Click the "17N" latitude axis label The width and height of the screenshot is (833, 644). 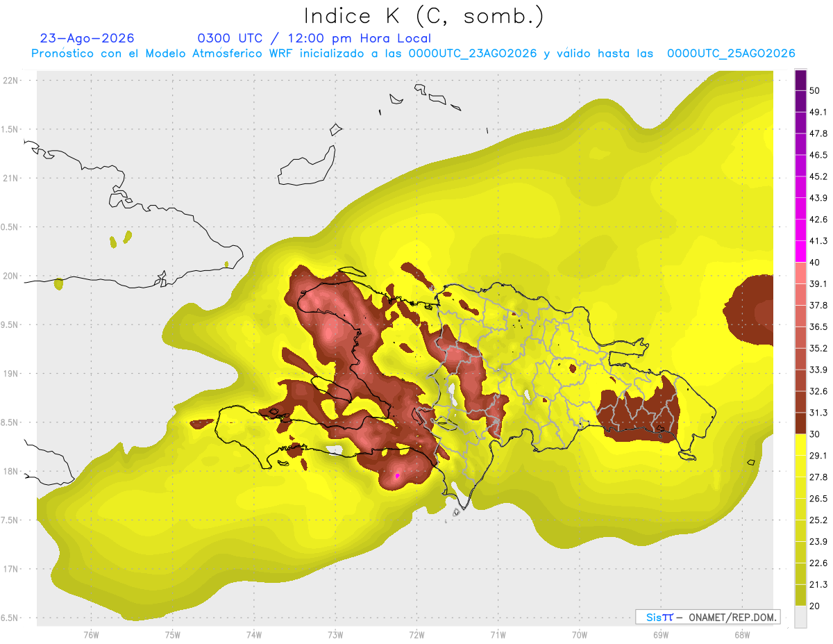(x=11, y=570)
